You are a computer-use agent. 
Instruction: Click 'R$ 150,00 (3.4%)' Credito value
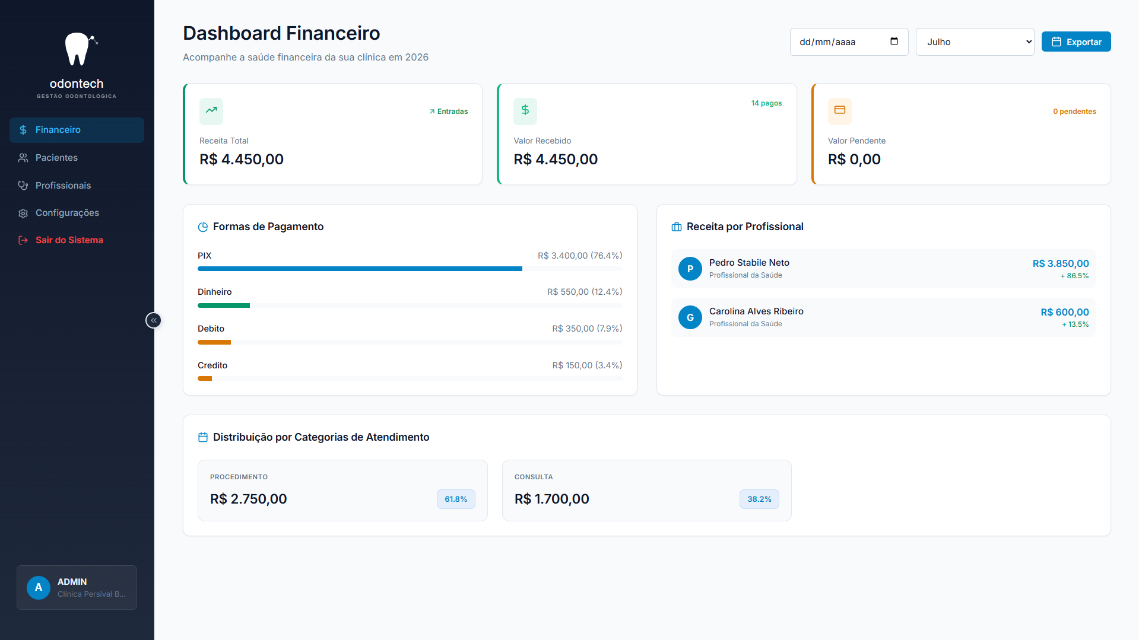click(587, 365)
